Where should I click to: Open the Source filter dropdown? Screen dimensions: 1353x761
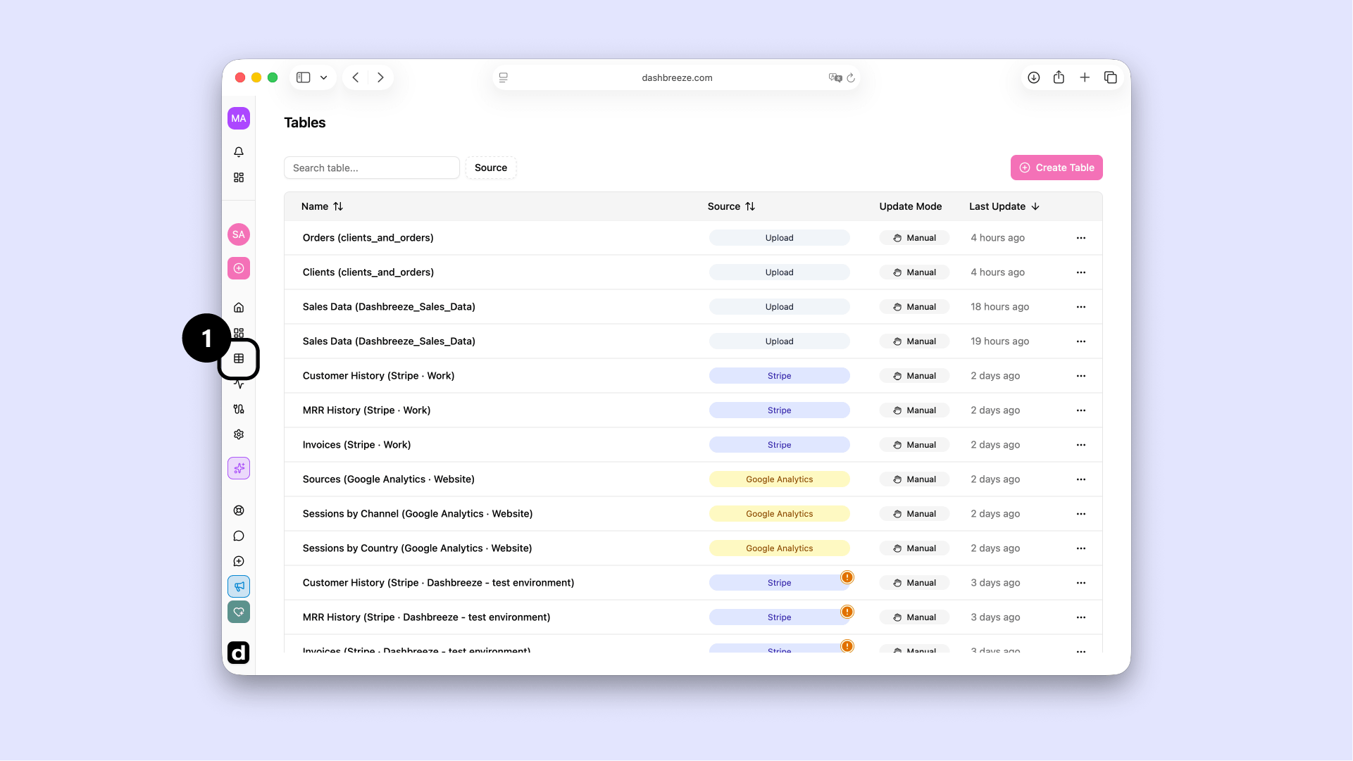[x=491, y=168]
